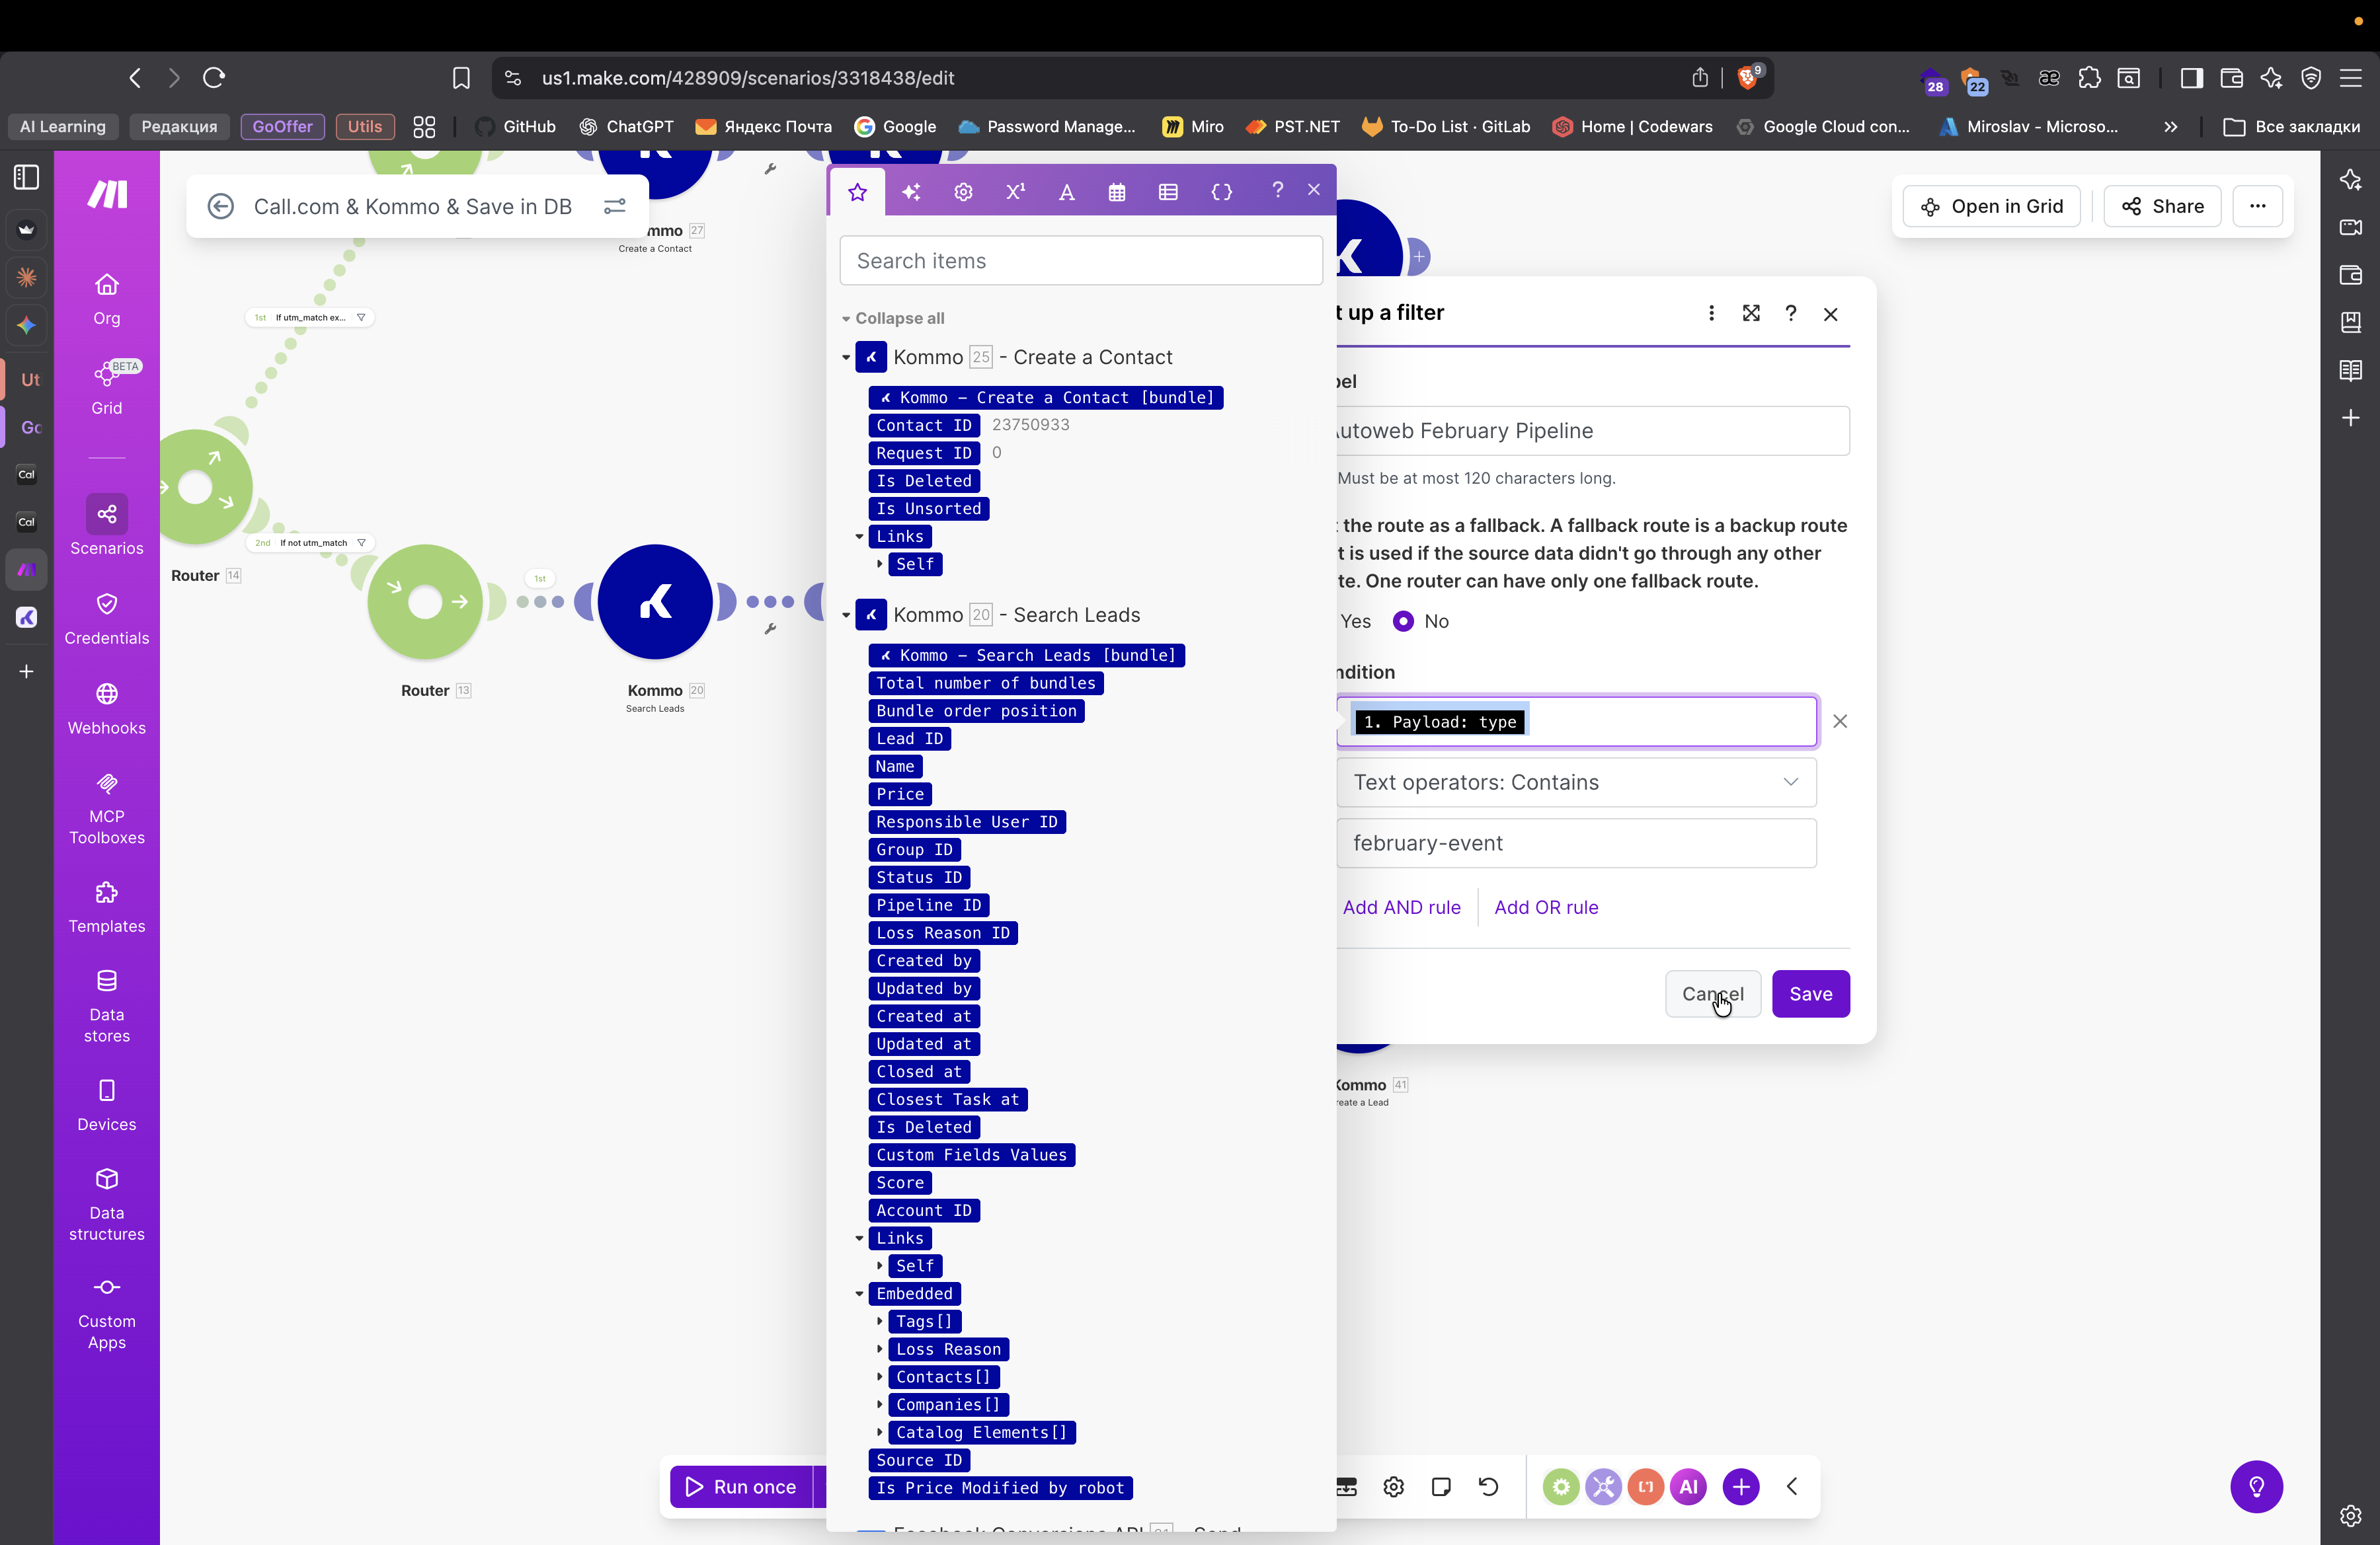This screenshot has width=2380, height=1545.
Task: Open the Scenarios sidebar section
Action: pos(106,525)
